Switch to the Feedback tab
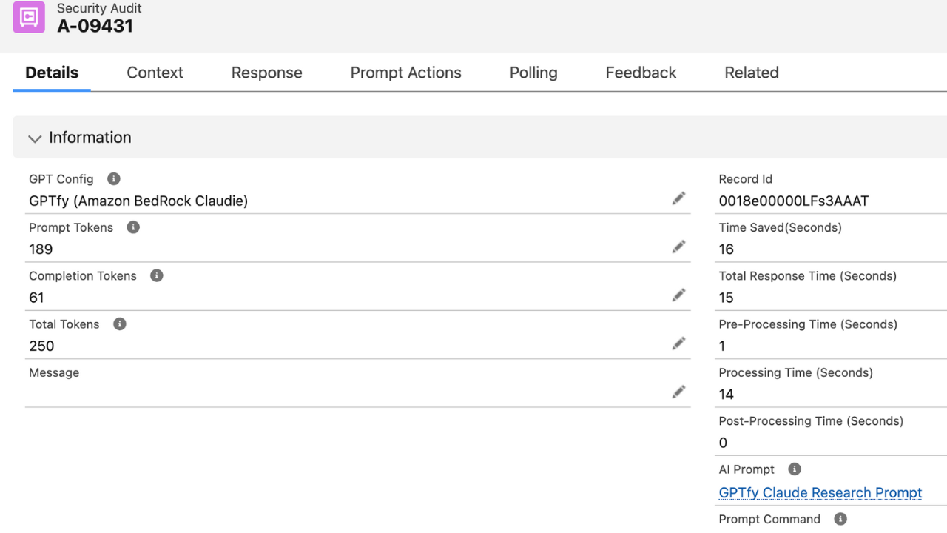 click(641, 72)
